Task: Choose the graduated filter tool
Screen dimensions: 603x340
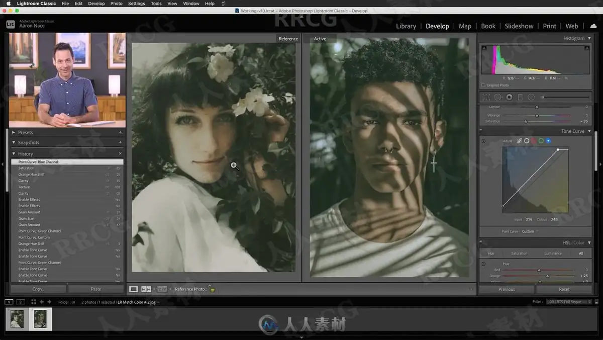Action: [520, 97]
